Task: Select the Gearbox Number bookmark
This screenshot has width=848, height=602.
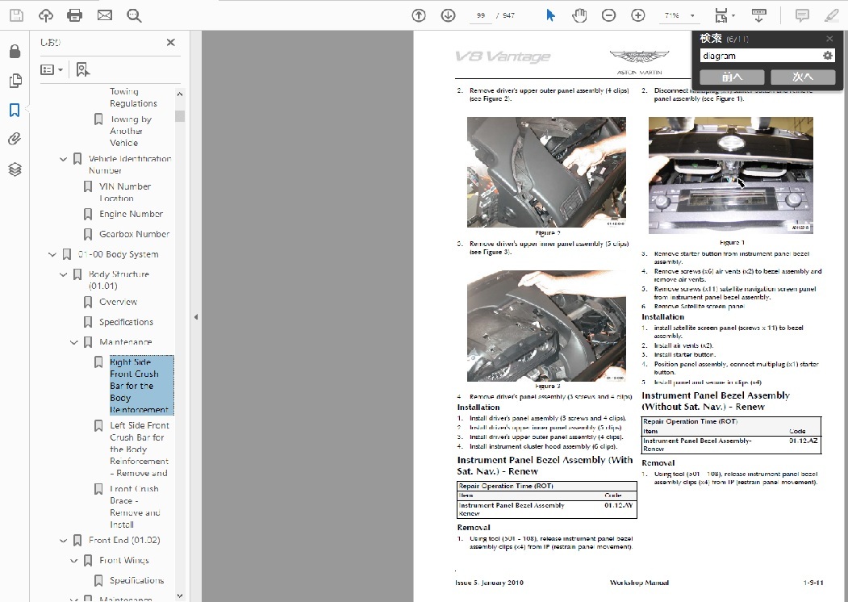Action: (x=134, y=234)
